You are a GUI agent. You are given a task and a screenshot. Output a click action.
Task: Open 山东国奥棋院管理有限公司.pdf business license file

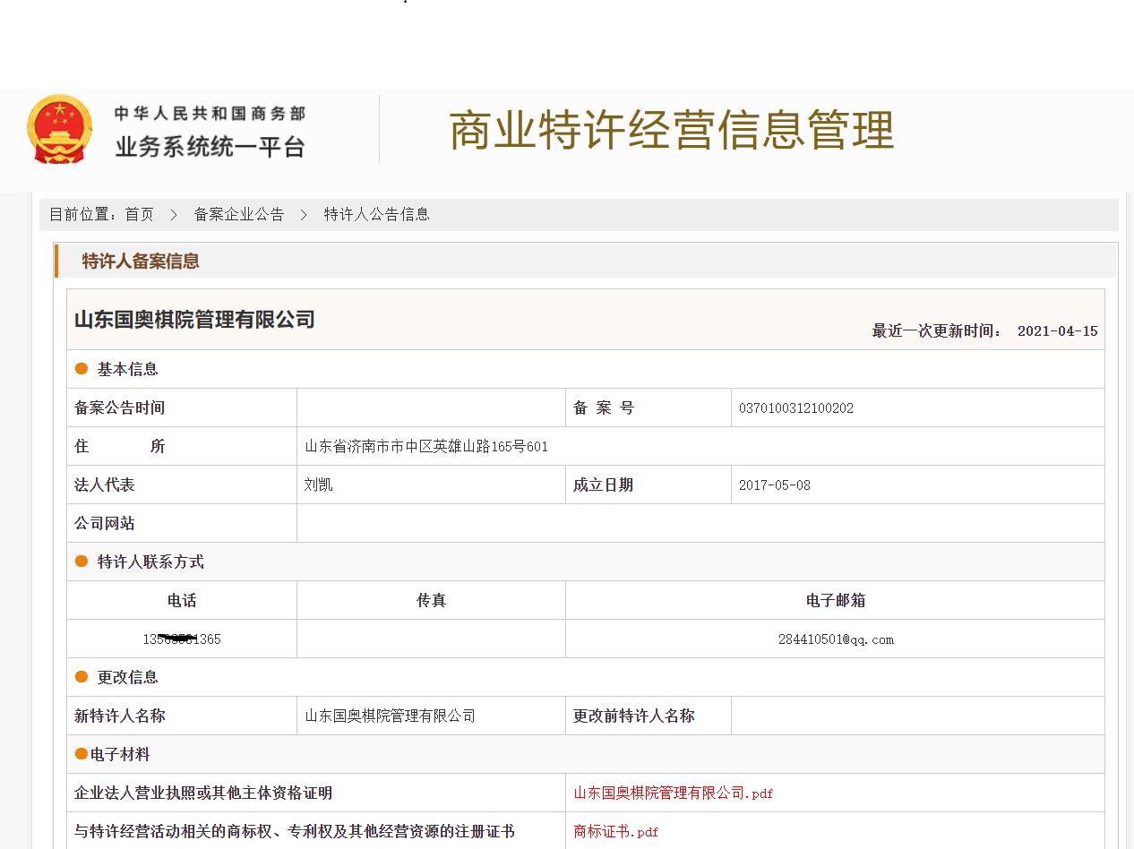[x=673, y=793]
